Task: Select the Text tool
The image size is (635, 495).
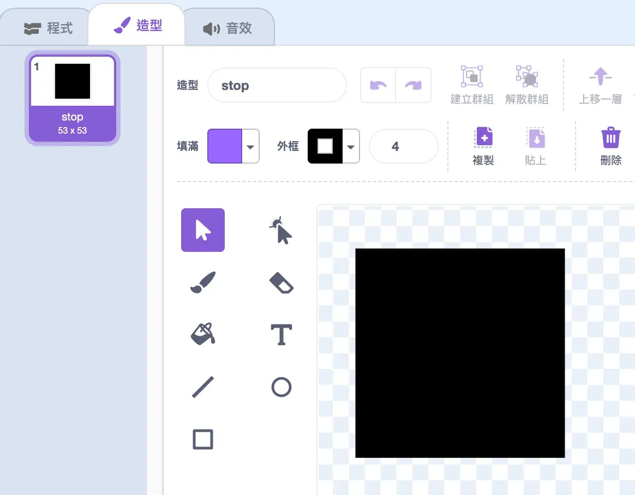Action: click(281, 334)
